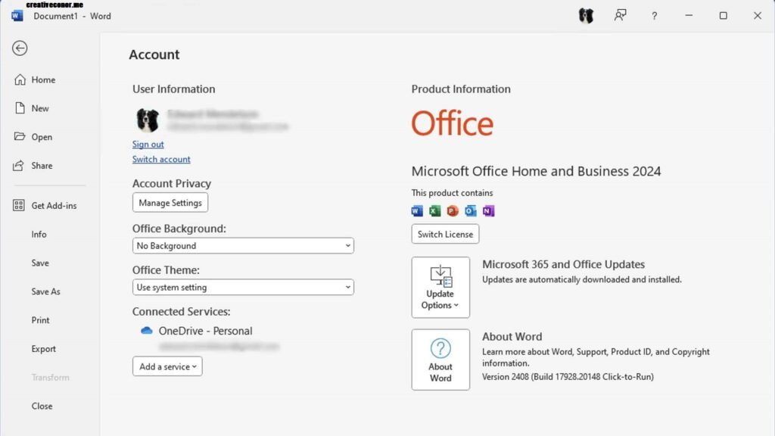This screenshot has height=436, width=775.
Task: Click Microsoft Office Home and Business 2024 text
Action: point(537,171)
